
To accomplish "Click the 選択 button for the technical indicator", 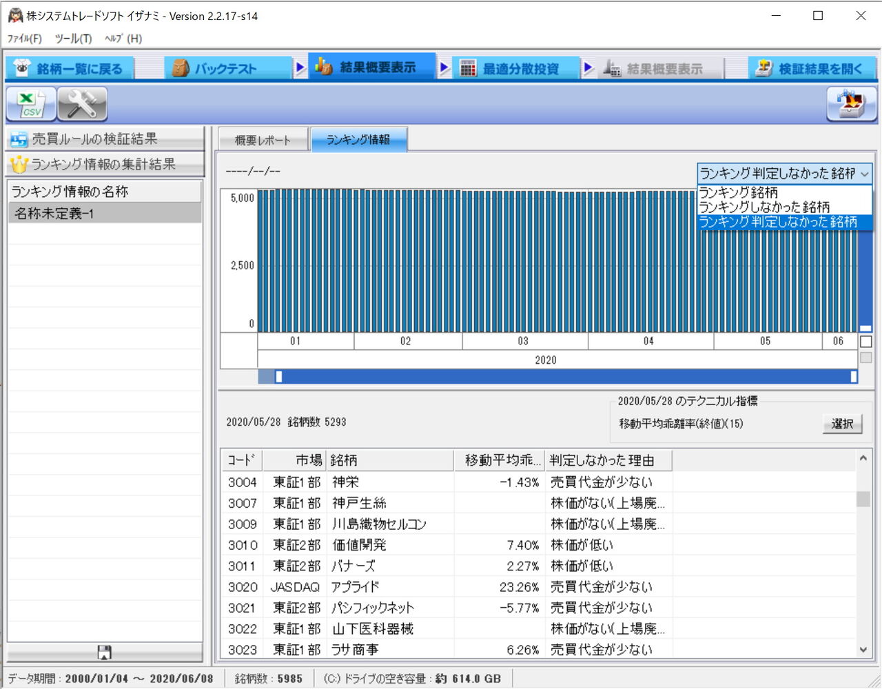I will [x=842, y=424].
